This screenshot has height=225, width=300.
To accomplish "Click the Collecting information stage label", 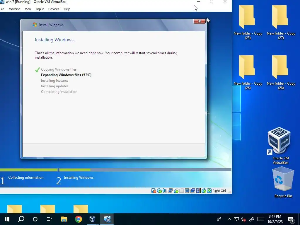I will (26, 178).
